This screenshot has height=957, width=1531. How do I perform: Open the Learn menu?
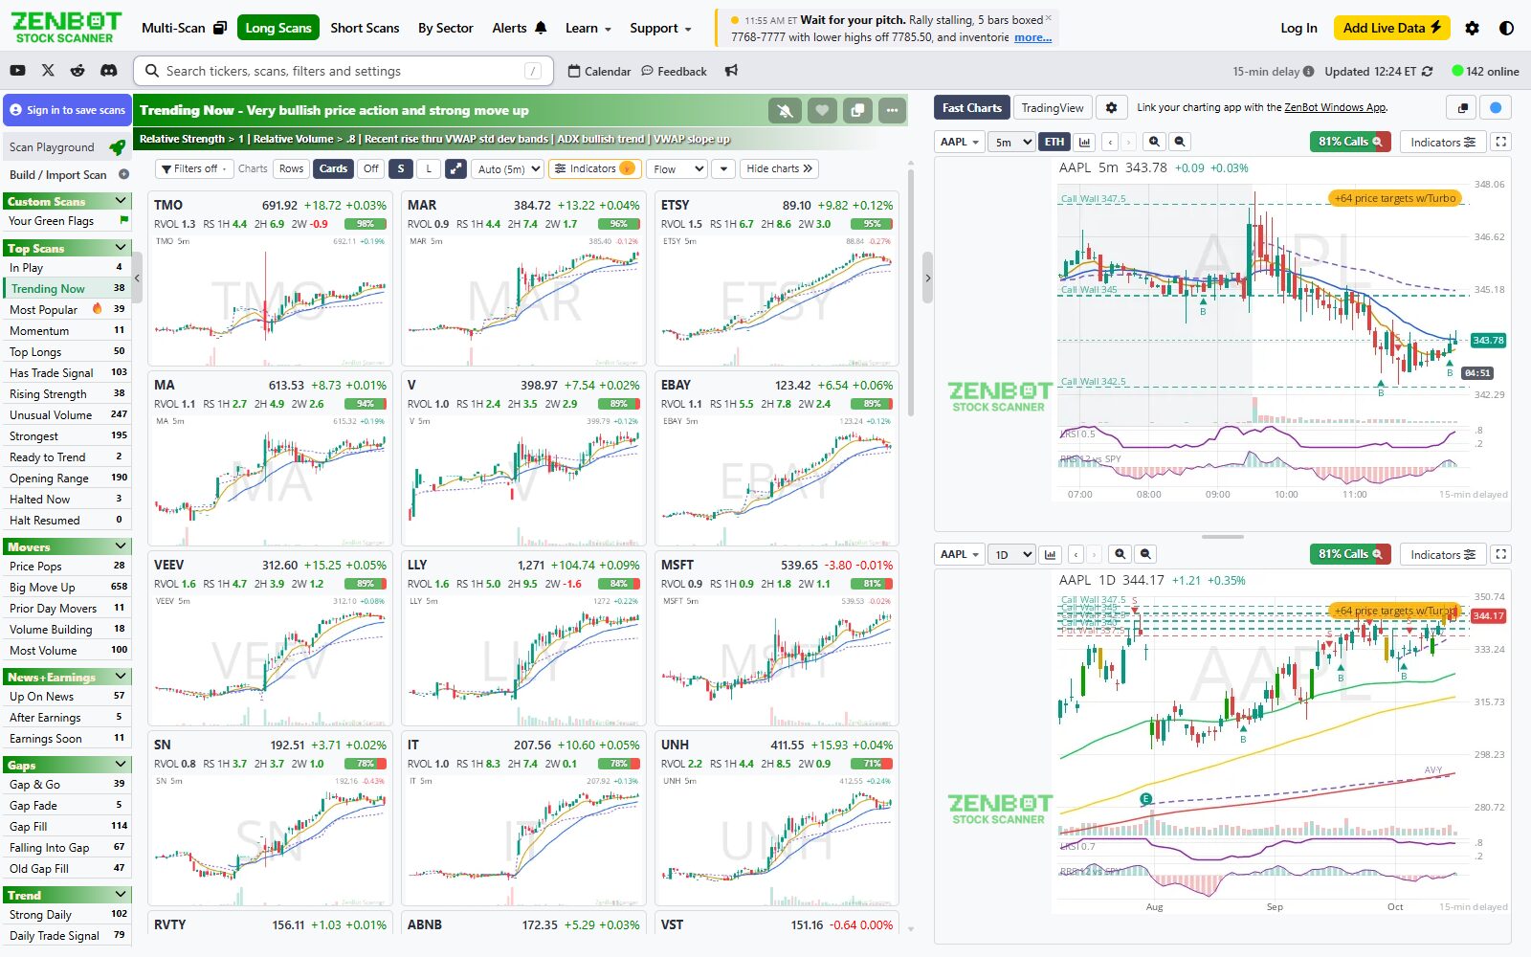[x=588, y=28]
